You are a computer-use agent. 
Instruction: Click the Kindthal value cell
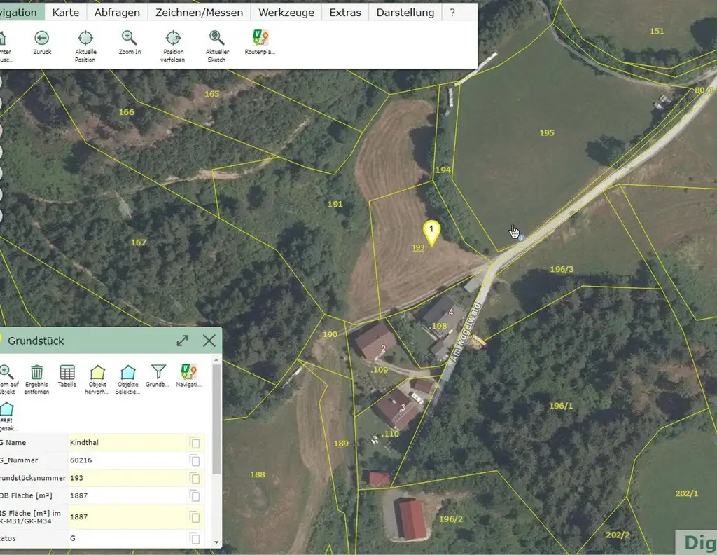coord(127,442)
